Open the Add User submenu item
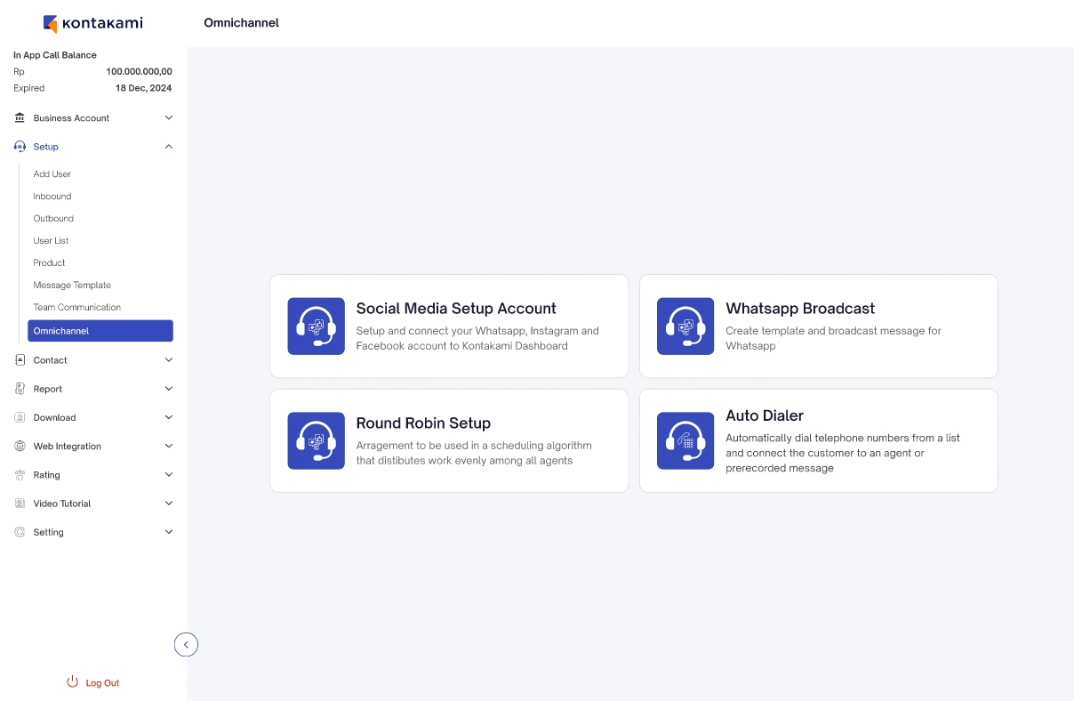Viewport: 1074px width, 701px height. pos(52,174)
